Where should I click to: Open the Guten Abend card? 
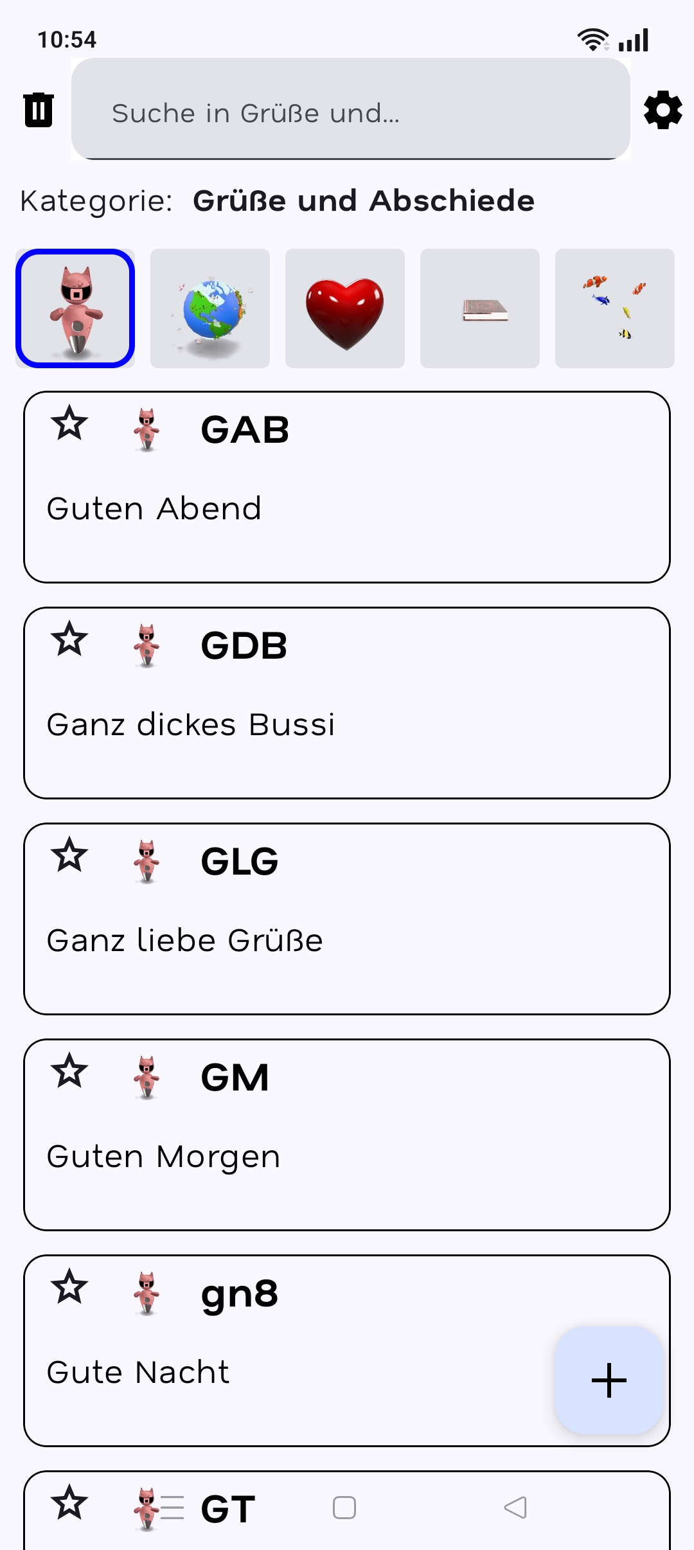(x=347, y=508)
